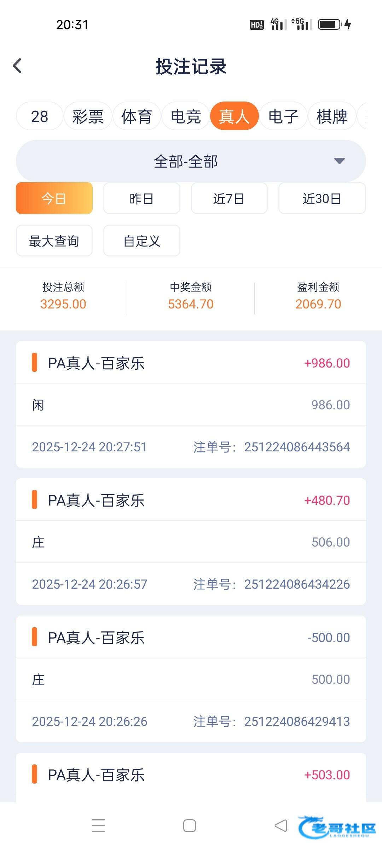
Task: Switch to the 彩票 tab
Action: (88, 116)
